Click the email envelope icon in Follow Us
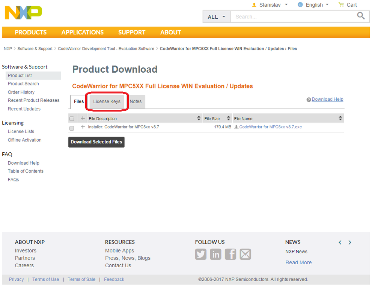The width and height of the screenshot is (375, 298). tap(245, 254)
